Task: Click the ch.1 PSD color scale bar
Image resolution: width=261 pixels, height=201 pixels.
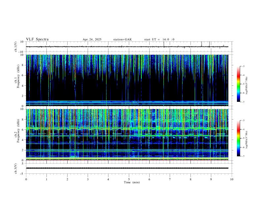Action: (238, 84)
